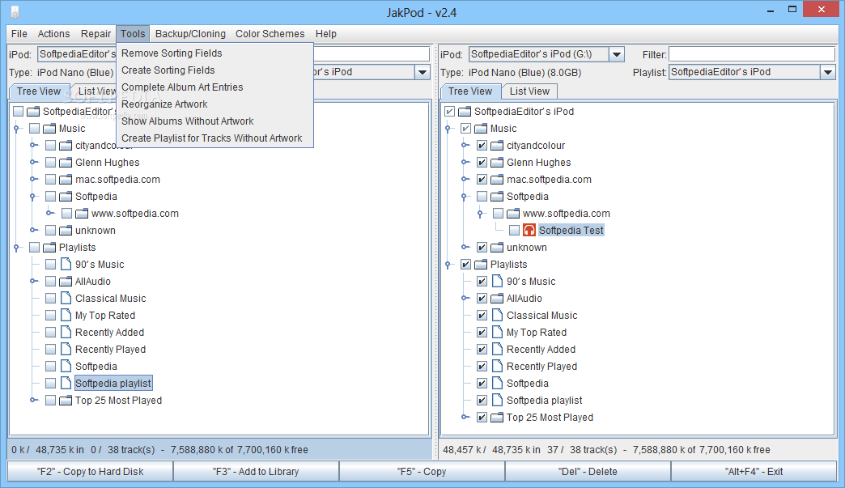
Task: Open the Repair menu
Action: coord(96,34)
